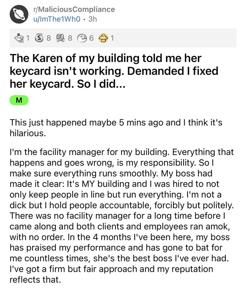Click the gold pyramid award icon

coord(103,38)
